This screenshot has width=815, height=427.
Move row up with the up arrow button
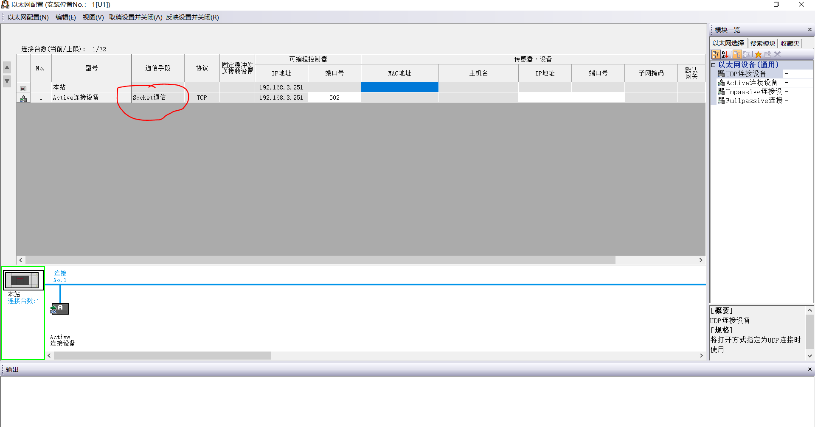pyautogui.click(x=7, y=67)
